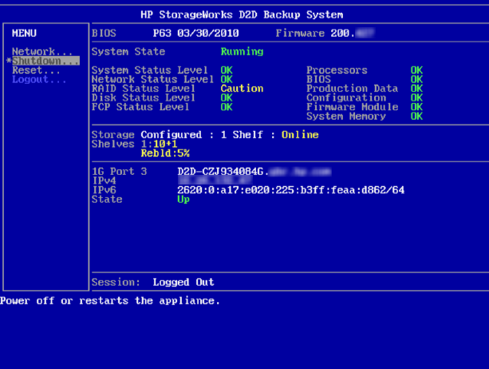Select the Shutdown... menu item
This screenshot has width=489, height=369.
(45, 61)
